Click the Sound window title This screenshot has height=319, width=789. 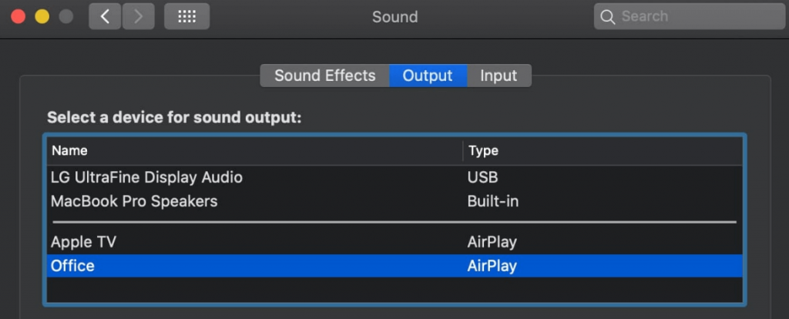pos(394,16)
